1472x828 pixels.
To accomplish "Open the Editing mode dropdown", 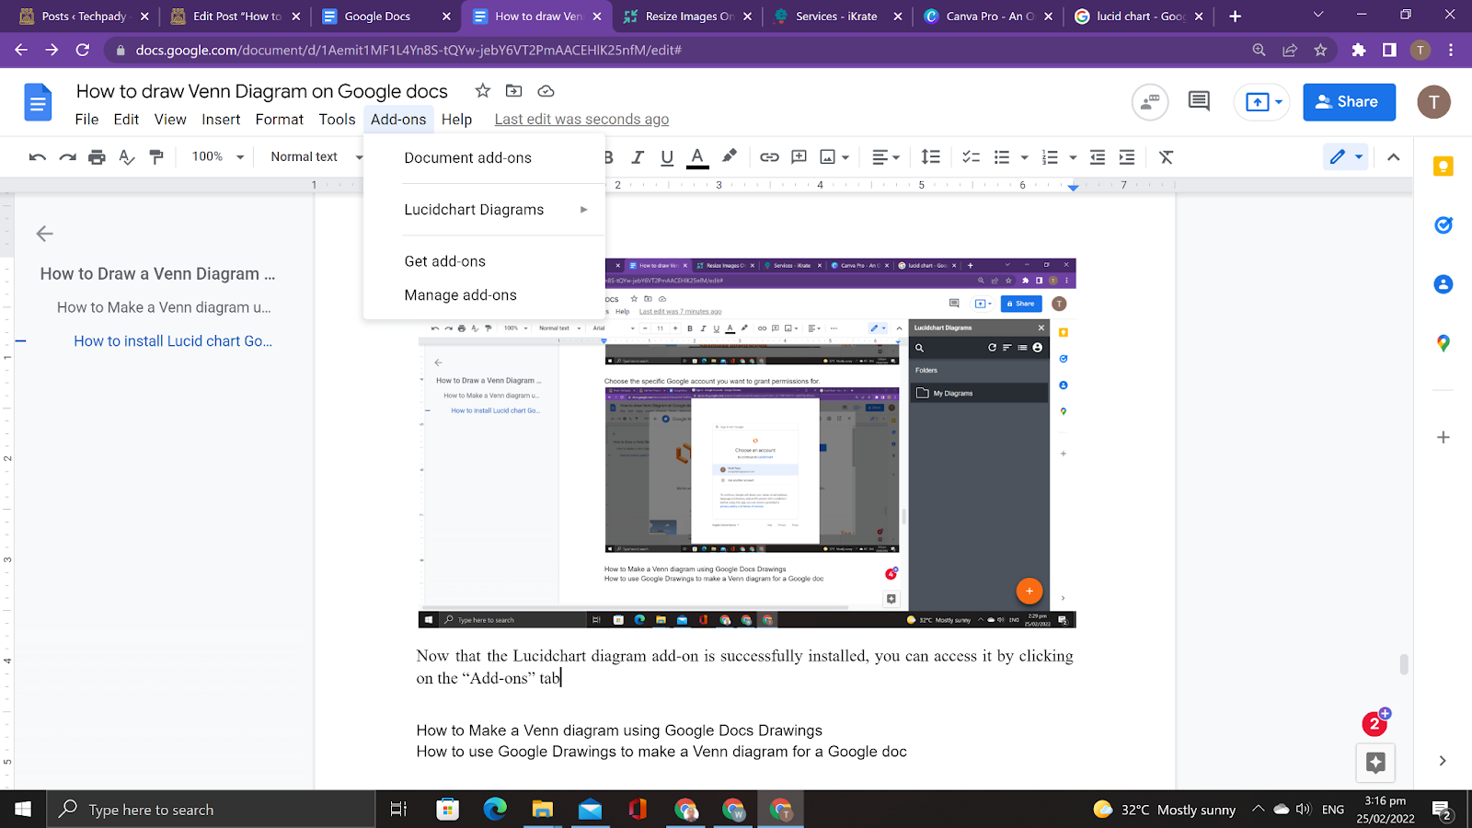I will click(1346, 157).
